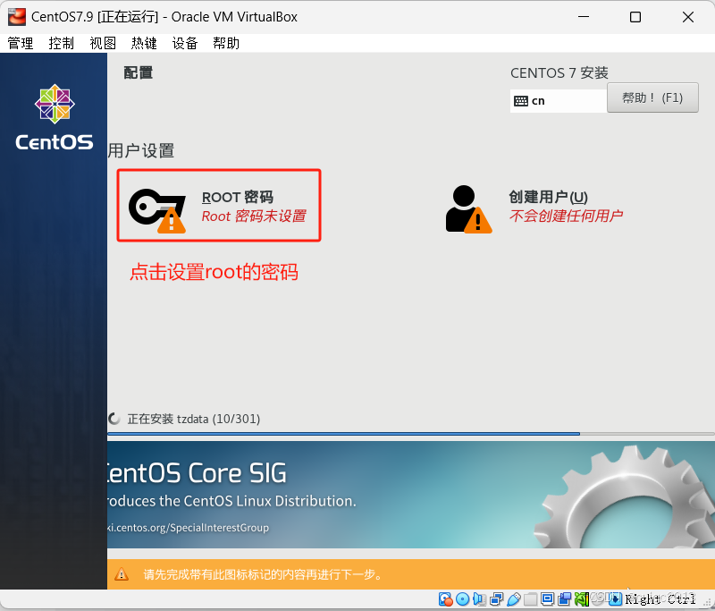The height and width of the screenshot is (611, 715).
Task: Click the CentOS Core SIG banner
Action: pos(411,495)
